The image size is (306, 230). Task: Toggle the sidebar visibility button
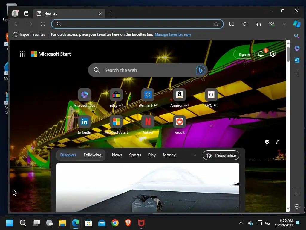point(297,195)
